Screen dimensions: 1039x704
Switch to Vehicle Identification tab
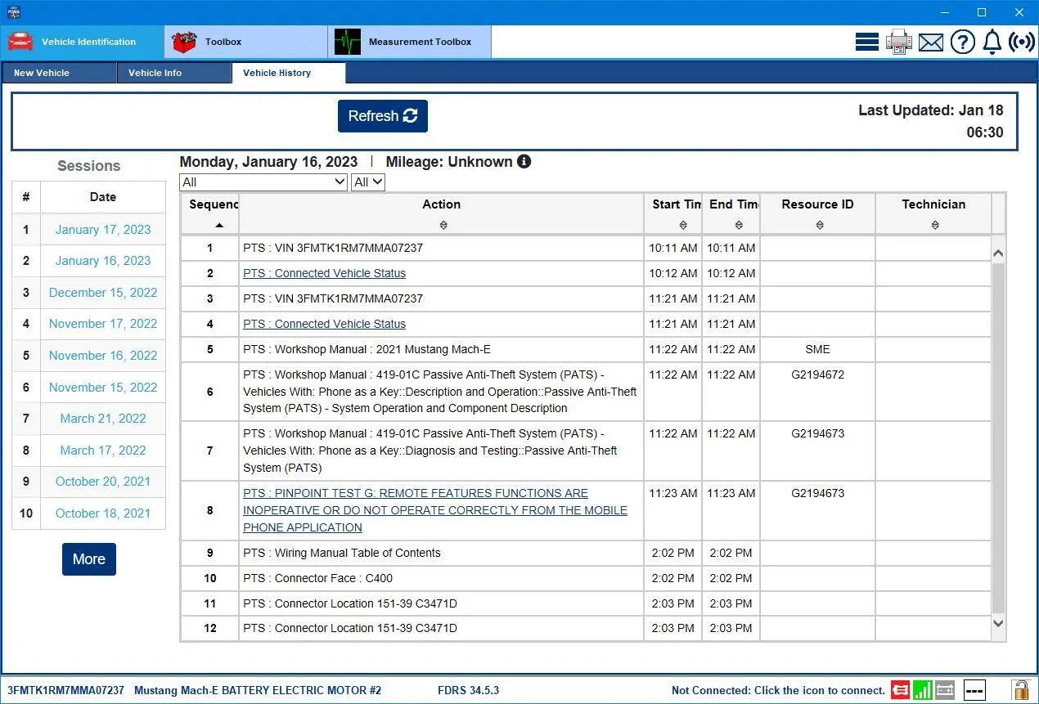pos(82,42)
